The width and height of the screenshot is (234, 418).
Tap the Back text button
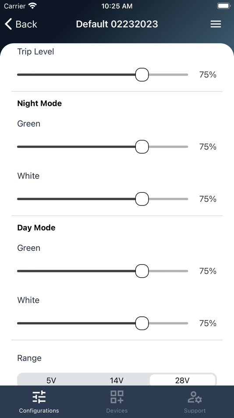[x=26, y=24]
